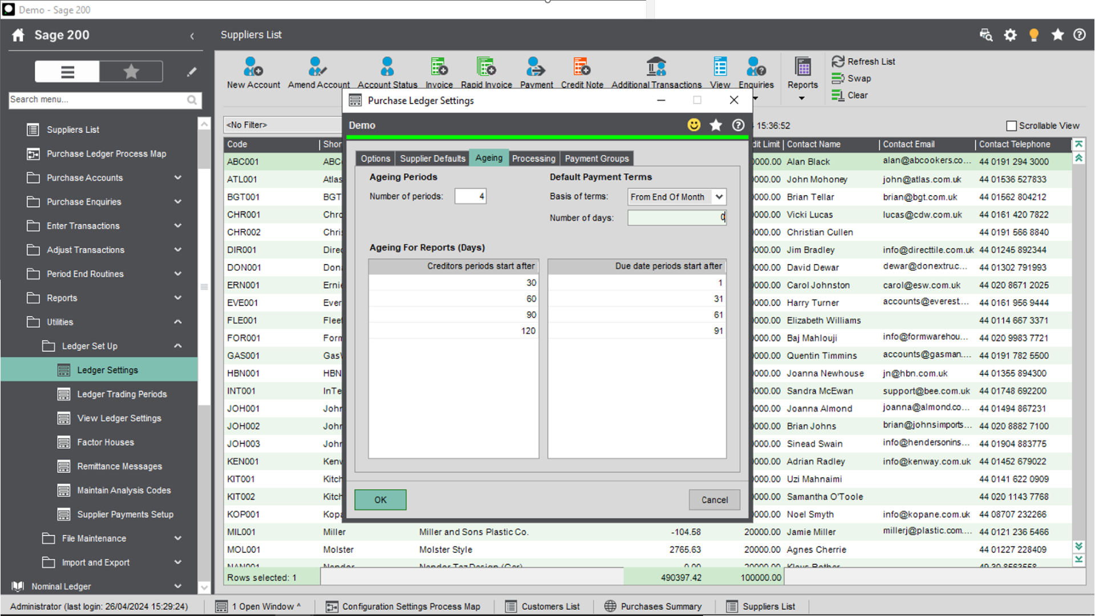Switch sidebar to menu list view
Screen dimensions: 1095x616
67,72
